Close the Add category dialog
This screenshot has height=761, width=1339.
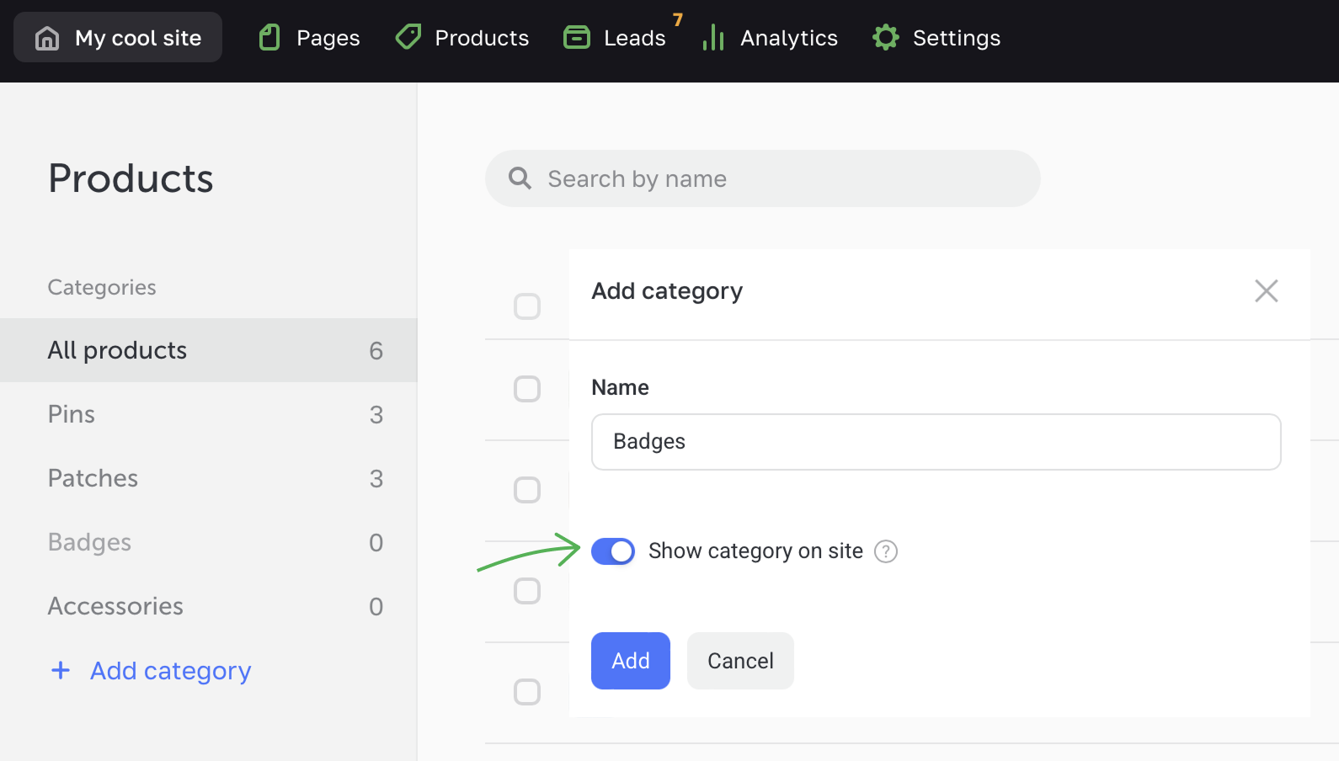pos(1266,291)
